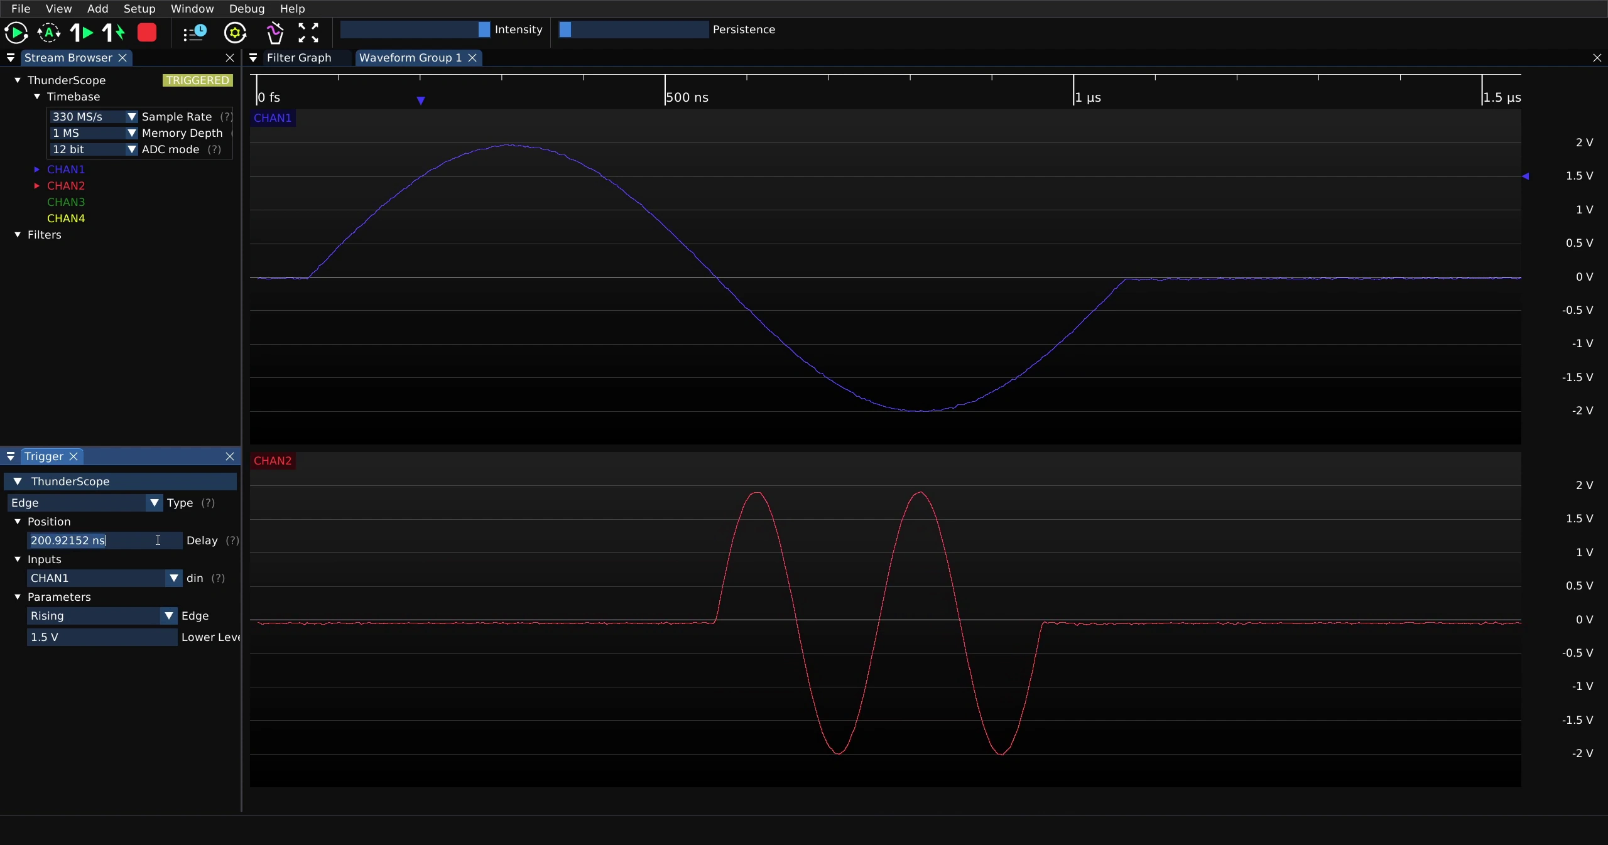Adjust the Intensity slider
The height and width of the screenshot is (845, 1608).
[x=415, y=30]
